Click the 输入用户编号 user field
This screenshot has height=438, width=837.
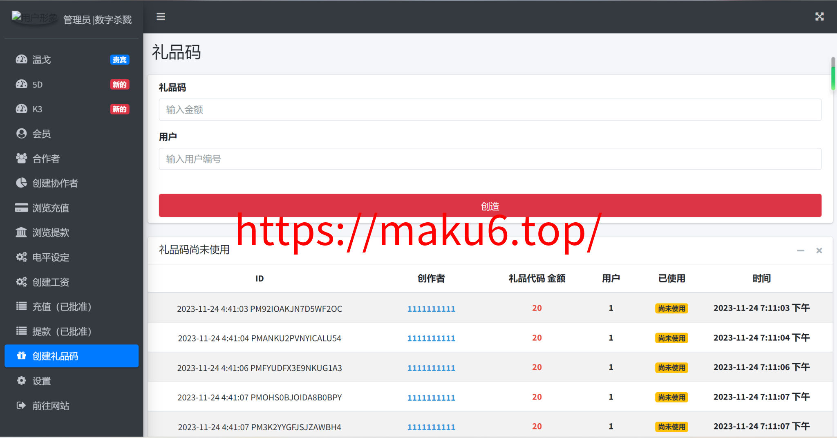pos(490,159)
